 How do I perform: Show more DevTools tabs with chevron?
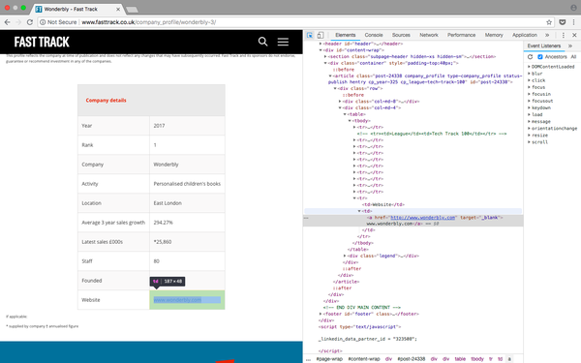click(547, 35)
